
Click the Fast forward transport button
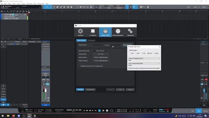click(90, 110)
